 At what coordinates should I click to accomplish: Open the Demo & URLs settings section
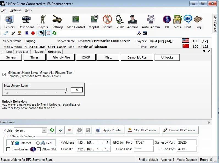[137, 57]
